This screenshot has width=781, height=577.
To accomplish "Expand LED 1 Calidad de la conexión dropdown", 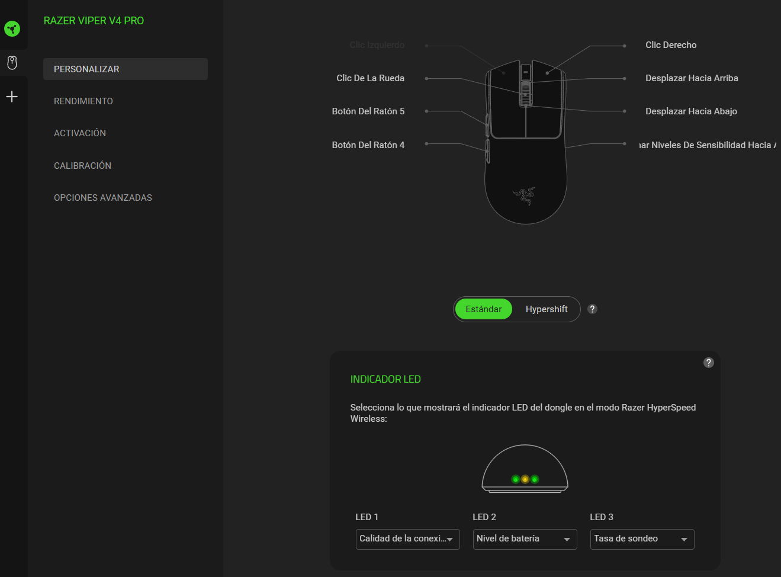I will (407, 539).
